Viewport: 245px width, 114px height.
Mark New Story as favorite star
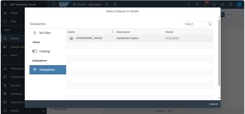click(x=107, y=5)
